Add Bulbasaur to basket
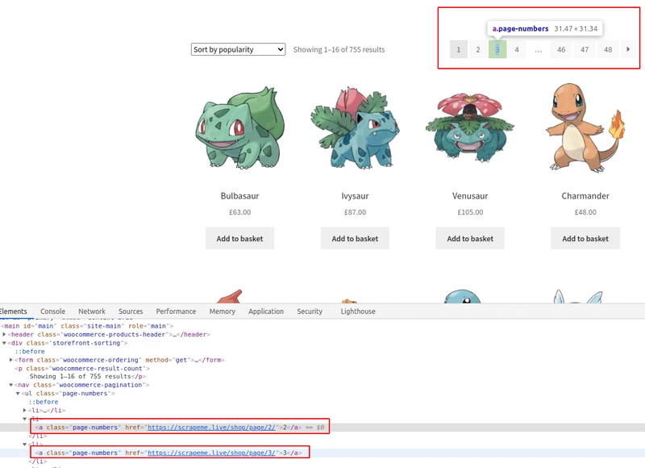 pyautogui.click(x=239, y=238)
